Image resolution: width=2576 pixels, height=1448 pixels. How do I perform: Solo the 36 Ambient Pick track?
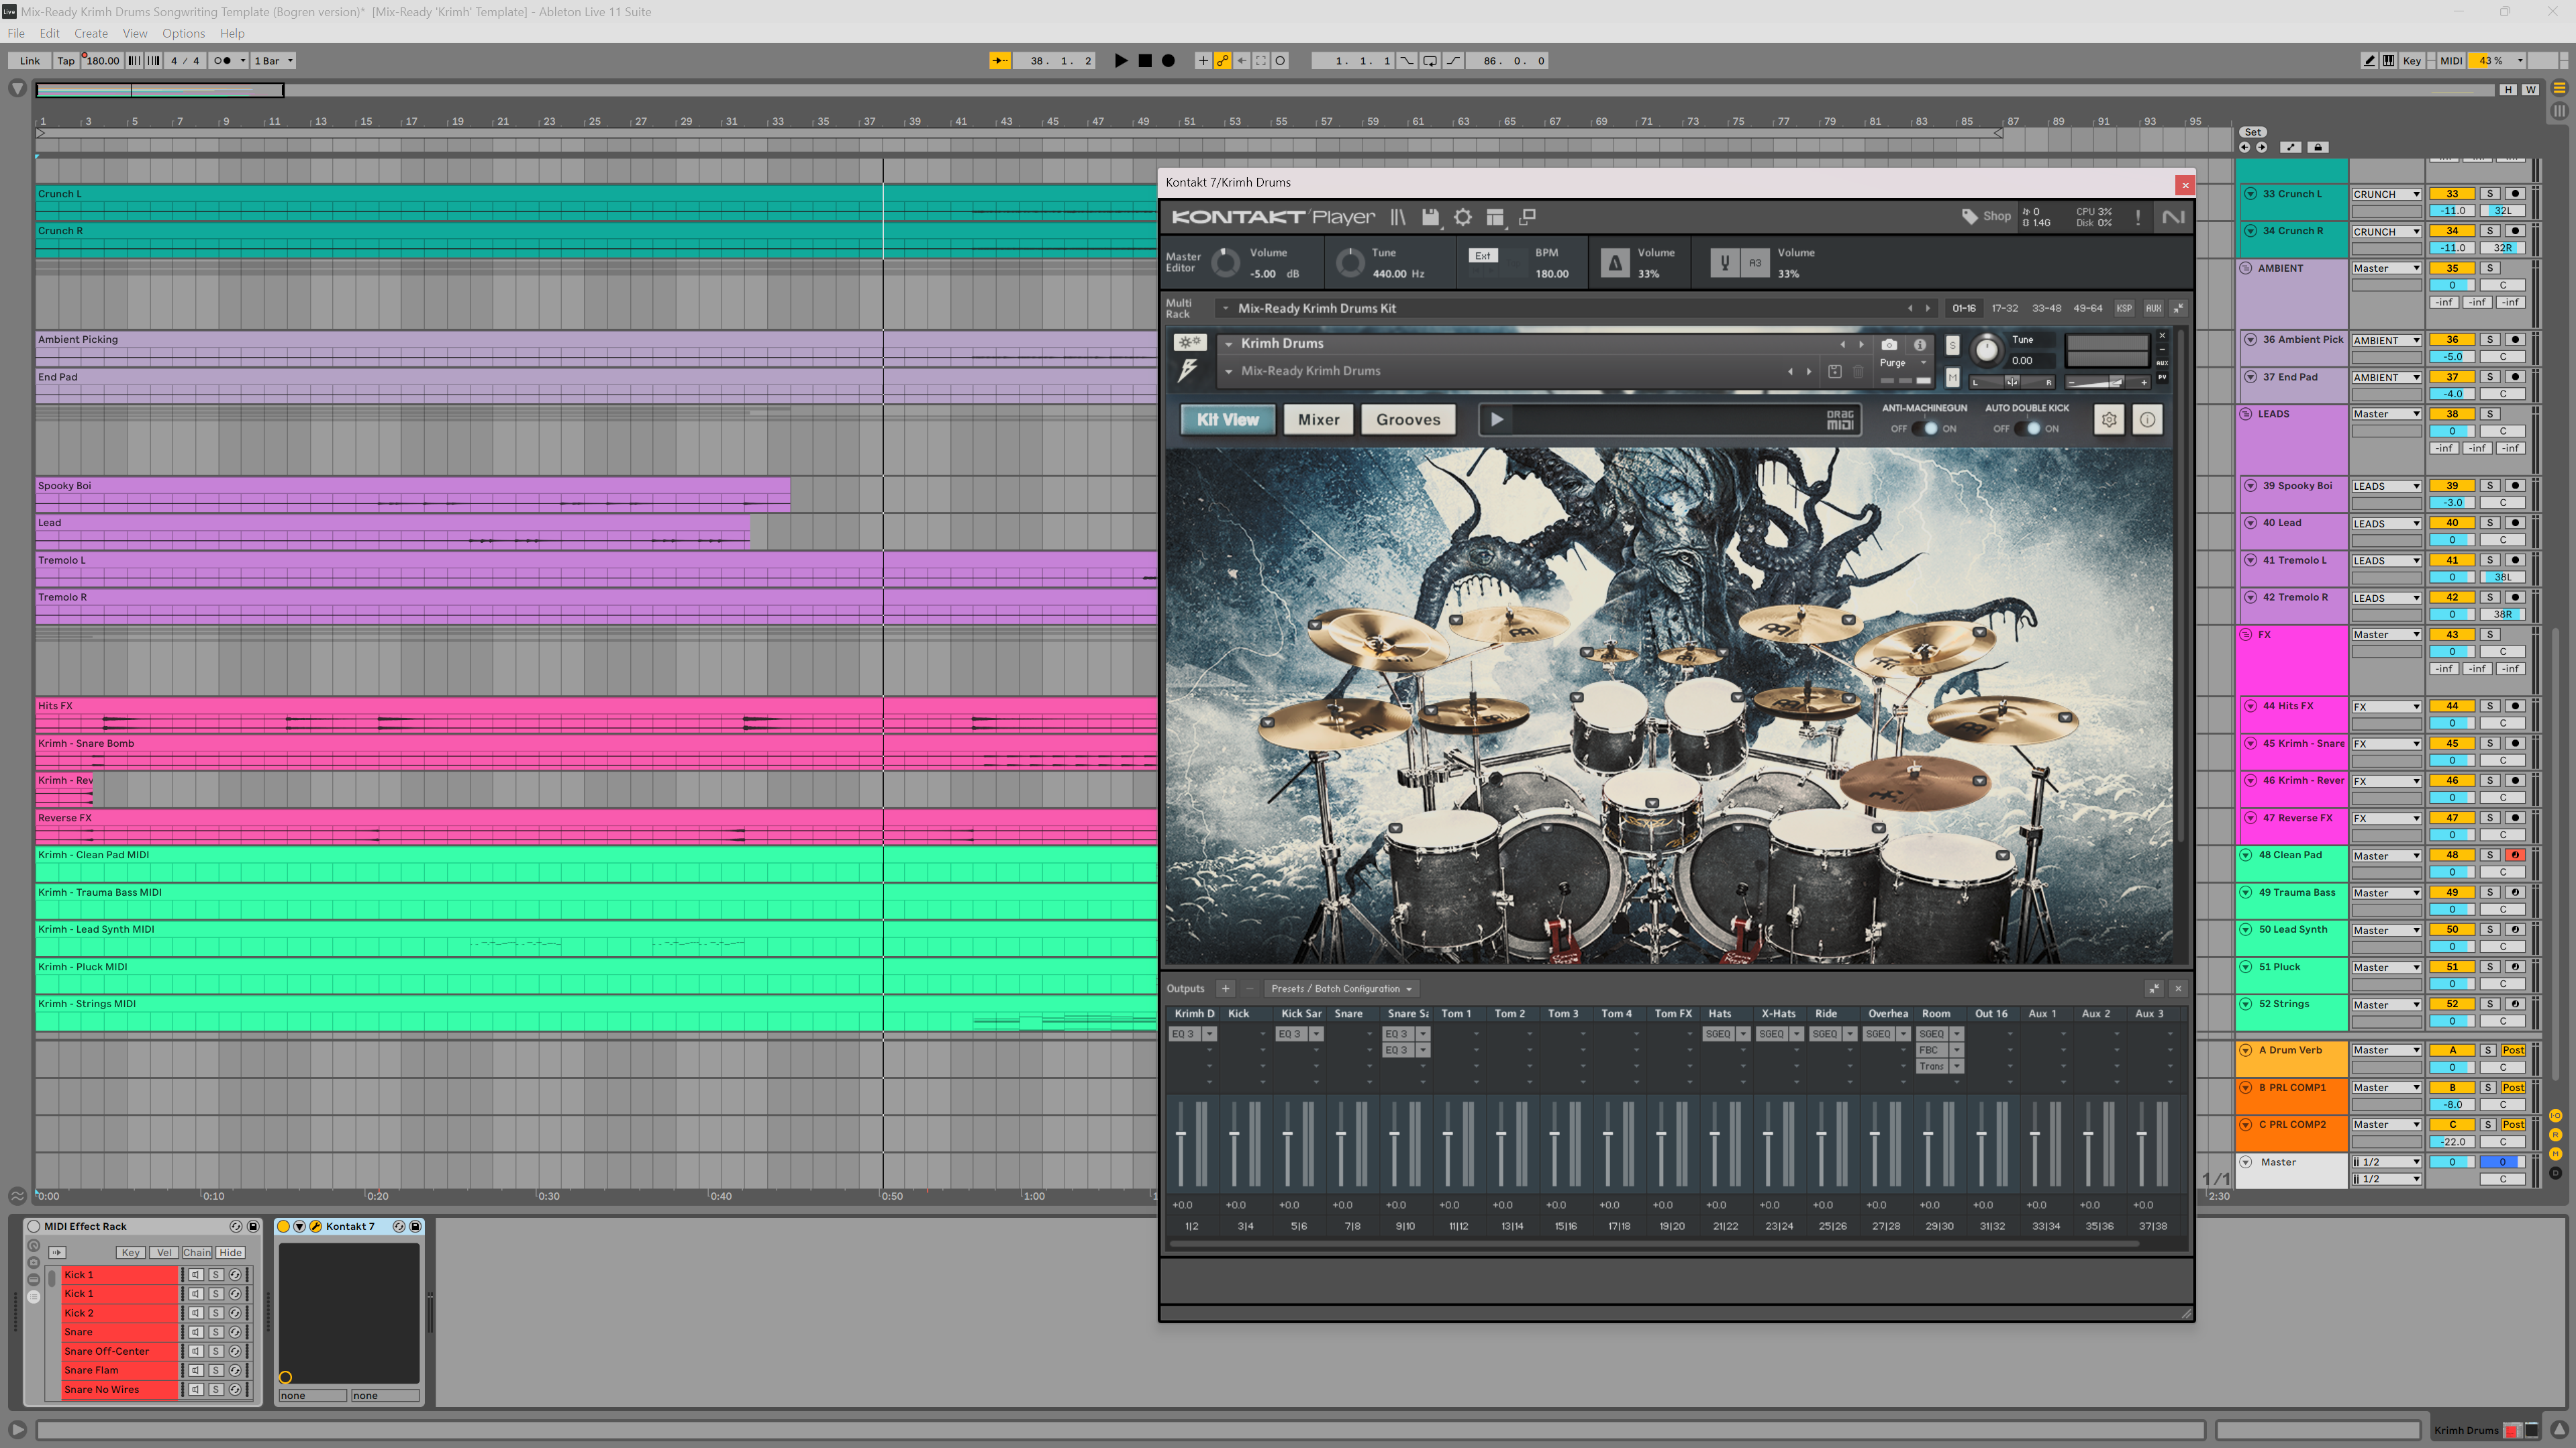2490,340
